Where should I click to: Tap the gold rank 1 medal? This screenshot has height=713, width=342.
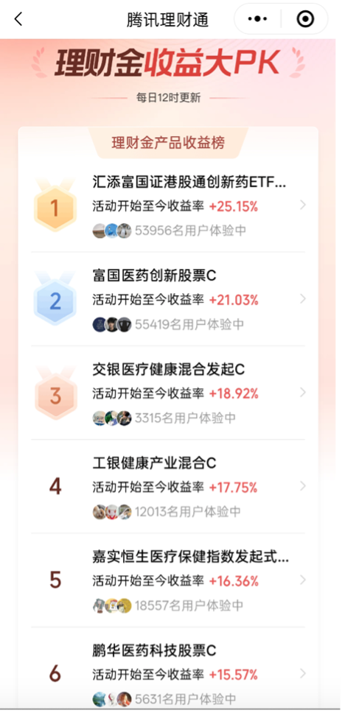[55, 206]
